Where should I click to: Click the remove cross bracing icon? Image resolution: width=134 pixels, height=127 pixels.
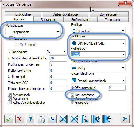click(x=74, y=119)
